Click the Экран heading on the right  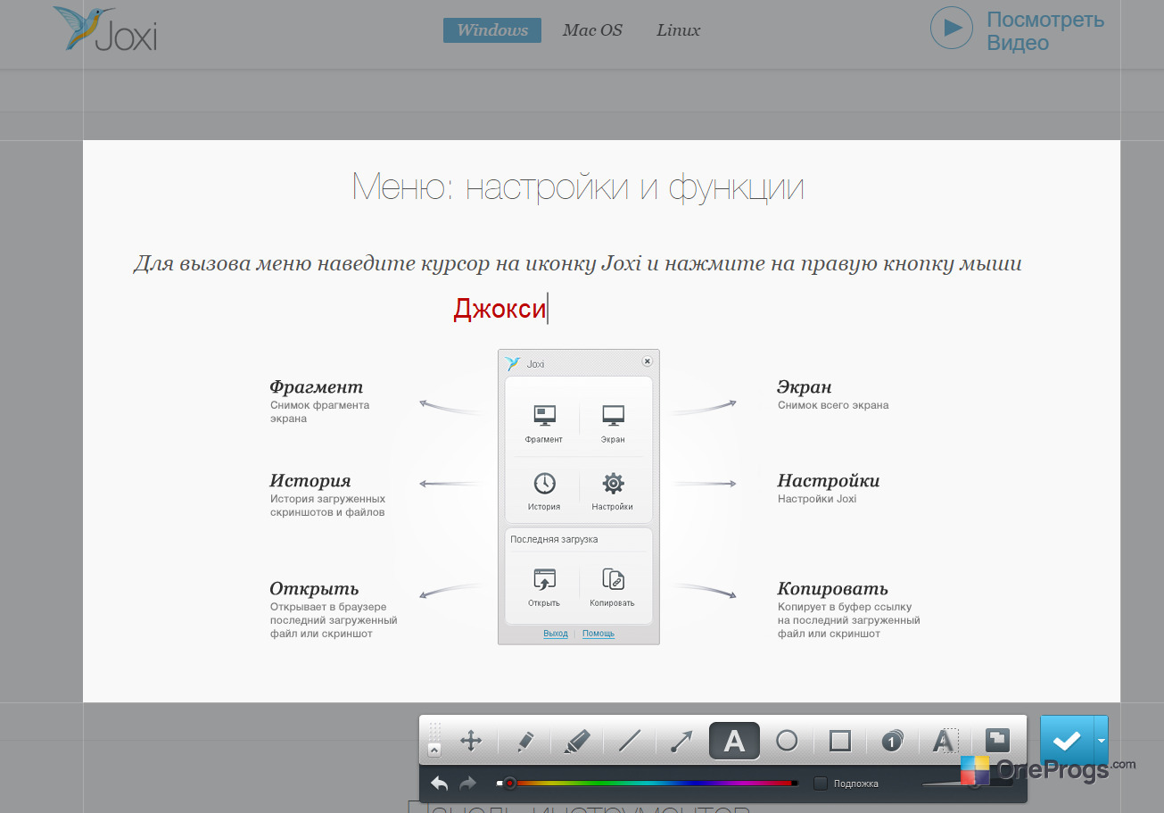click(805, 387)
